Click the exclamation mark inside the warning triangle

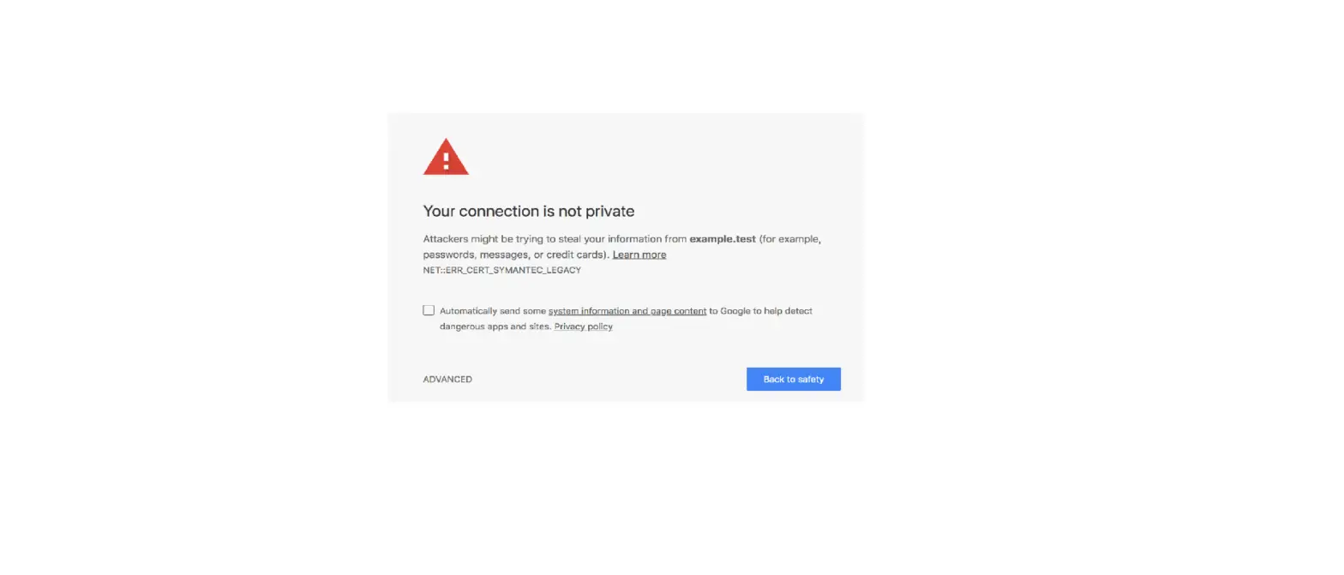[445, 161]
